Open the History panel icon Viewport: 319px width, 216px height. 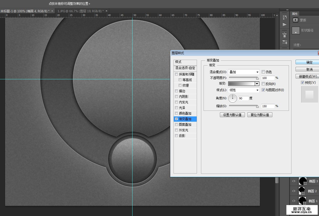(x=285, y=17)
